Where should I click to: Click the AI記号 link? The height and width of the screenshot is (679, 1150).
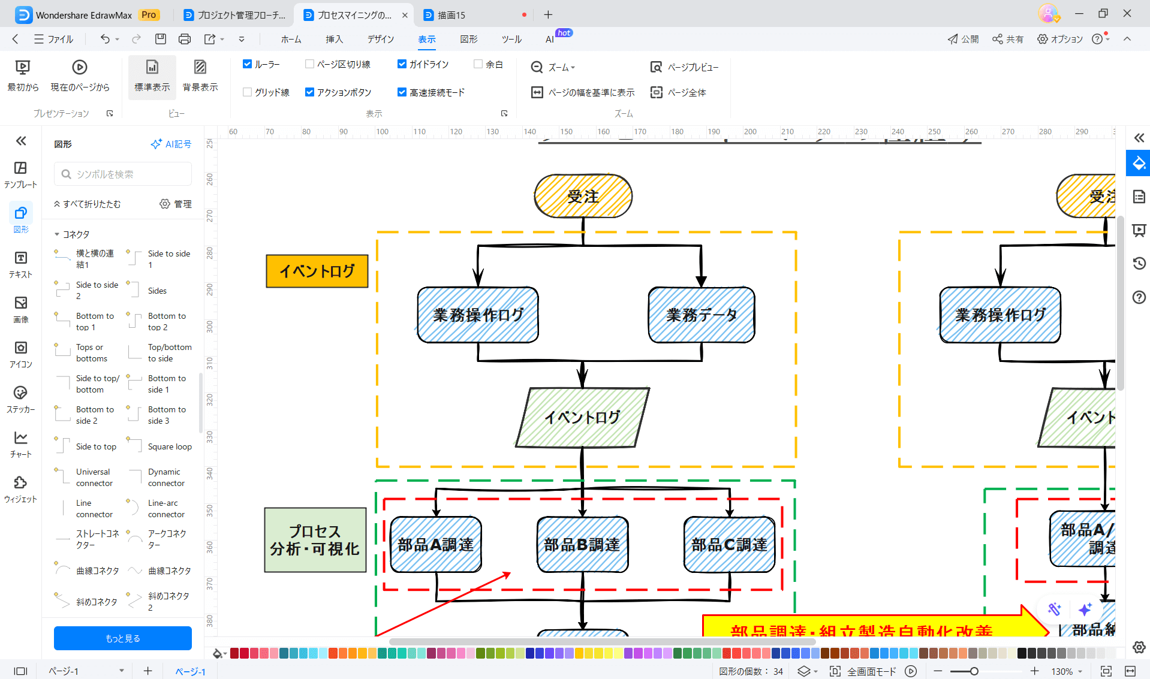[x=171, y=144]
